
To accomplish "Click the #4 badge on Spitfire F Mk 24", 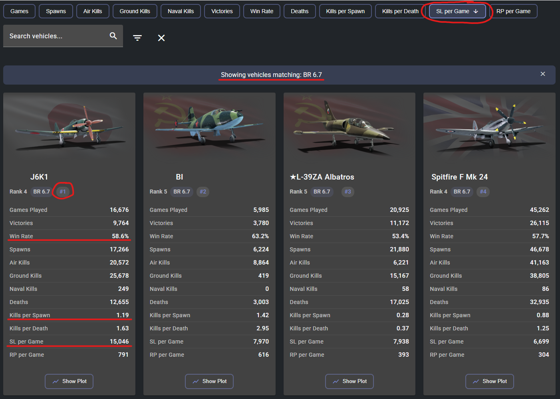I will point(483,192).
